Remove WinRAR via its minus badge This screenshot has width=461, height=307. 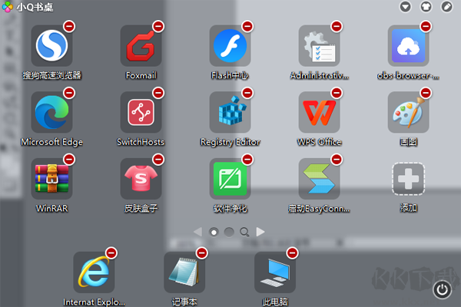(69, 160)
